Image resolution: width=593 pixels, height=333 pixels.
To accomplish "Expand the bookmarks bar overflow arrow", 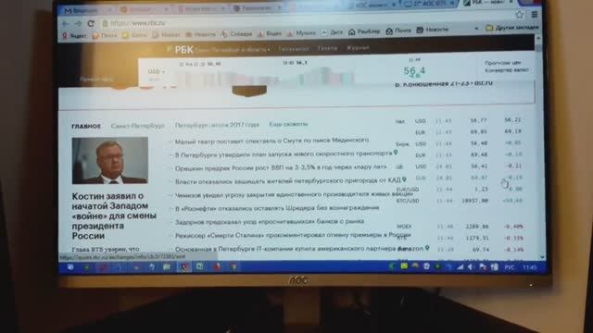I will [476, 29].
